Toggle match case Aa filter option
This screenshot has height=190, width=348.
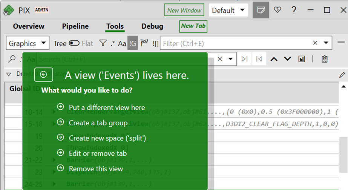tap(122, 43)
